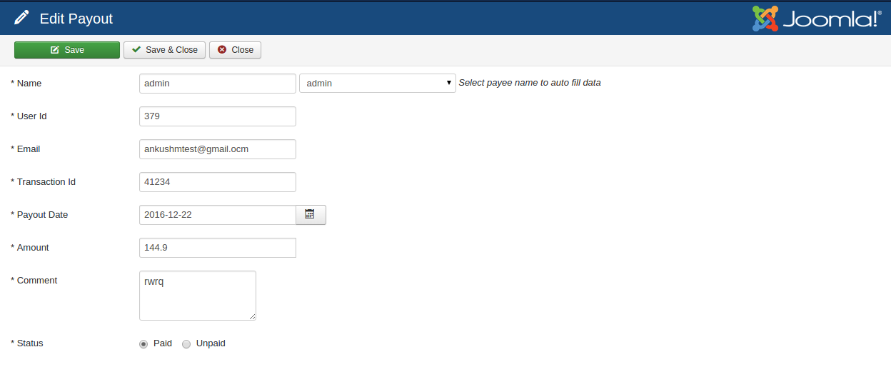Viewport: 891px width, 367px height.
Task: Click the green Save button
Action: (x=67, y=50)
